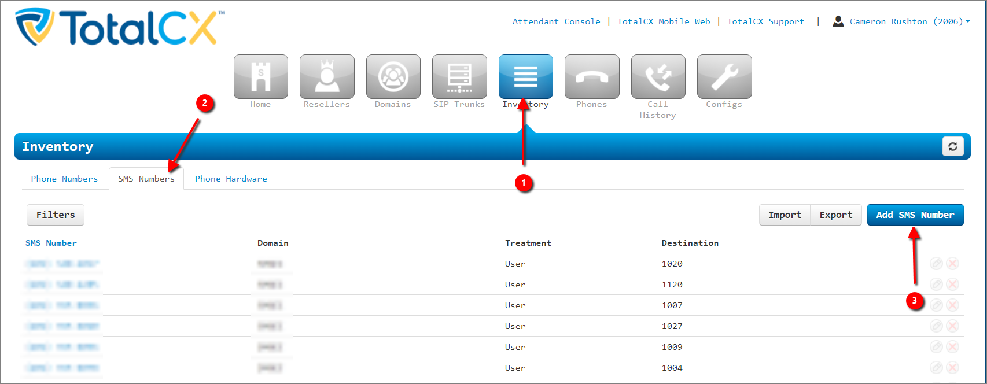Switch to the Phone Numbers tab
The height and width of the screenshot is (384, 987).
(x=64, y=179)
